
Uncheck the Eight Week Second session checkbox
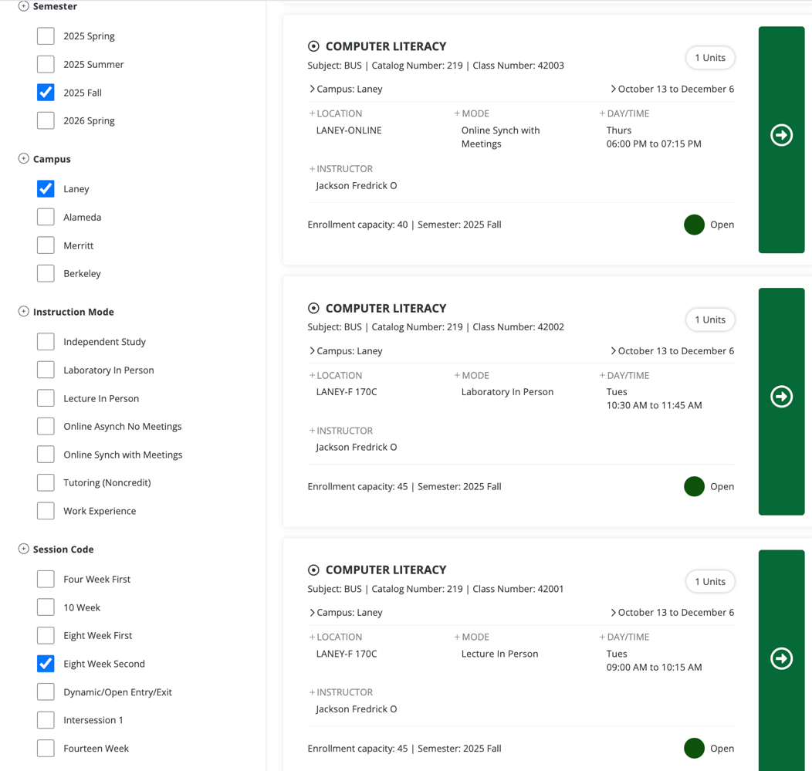tap(46, 664)
